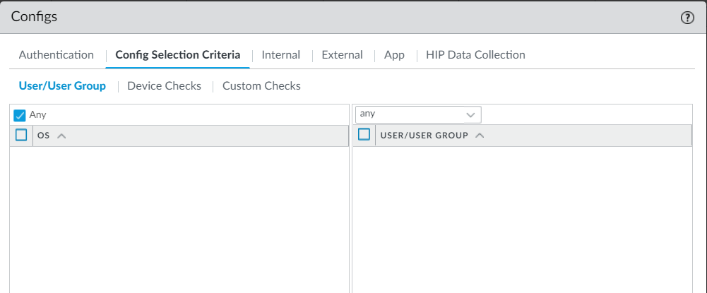Select the Config Selection Criteria tab
Viewport: 707px width, 293px height.
coord(177,54)
